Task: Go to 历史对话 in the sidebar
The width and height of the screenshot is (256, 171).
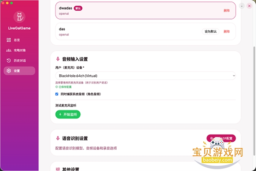Action: 19,60
